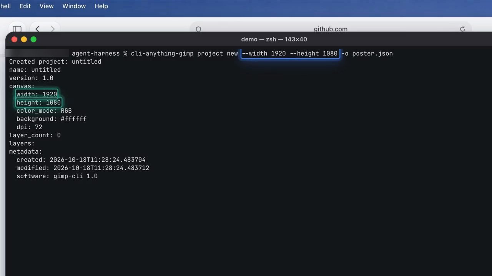Viewport: 492px width, 276px height.
Task: Close the terminal window with red button
Action: pos(14,39)
